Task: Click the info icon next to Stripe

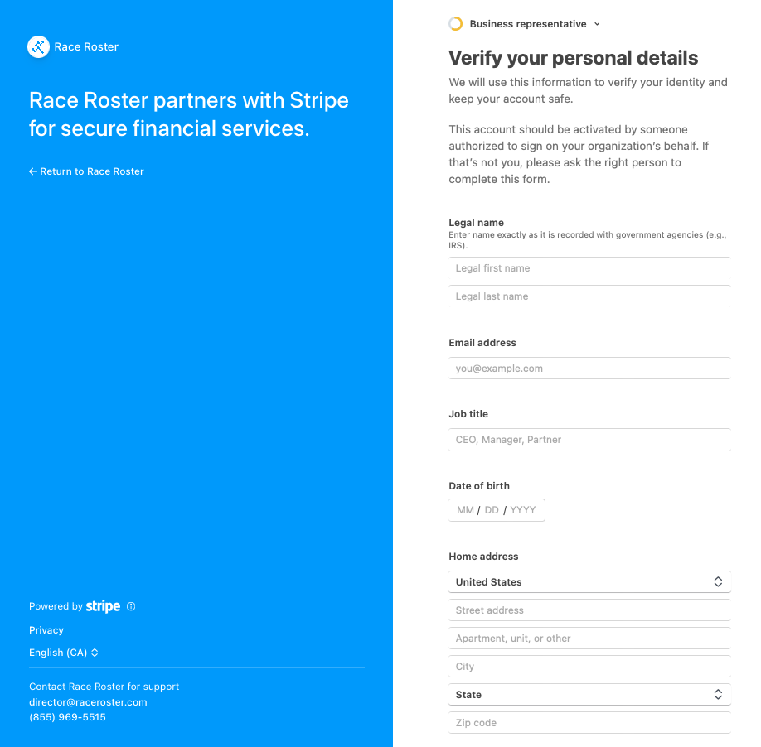Action: 131,606
